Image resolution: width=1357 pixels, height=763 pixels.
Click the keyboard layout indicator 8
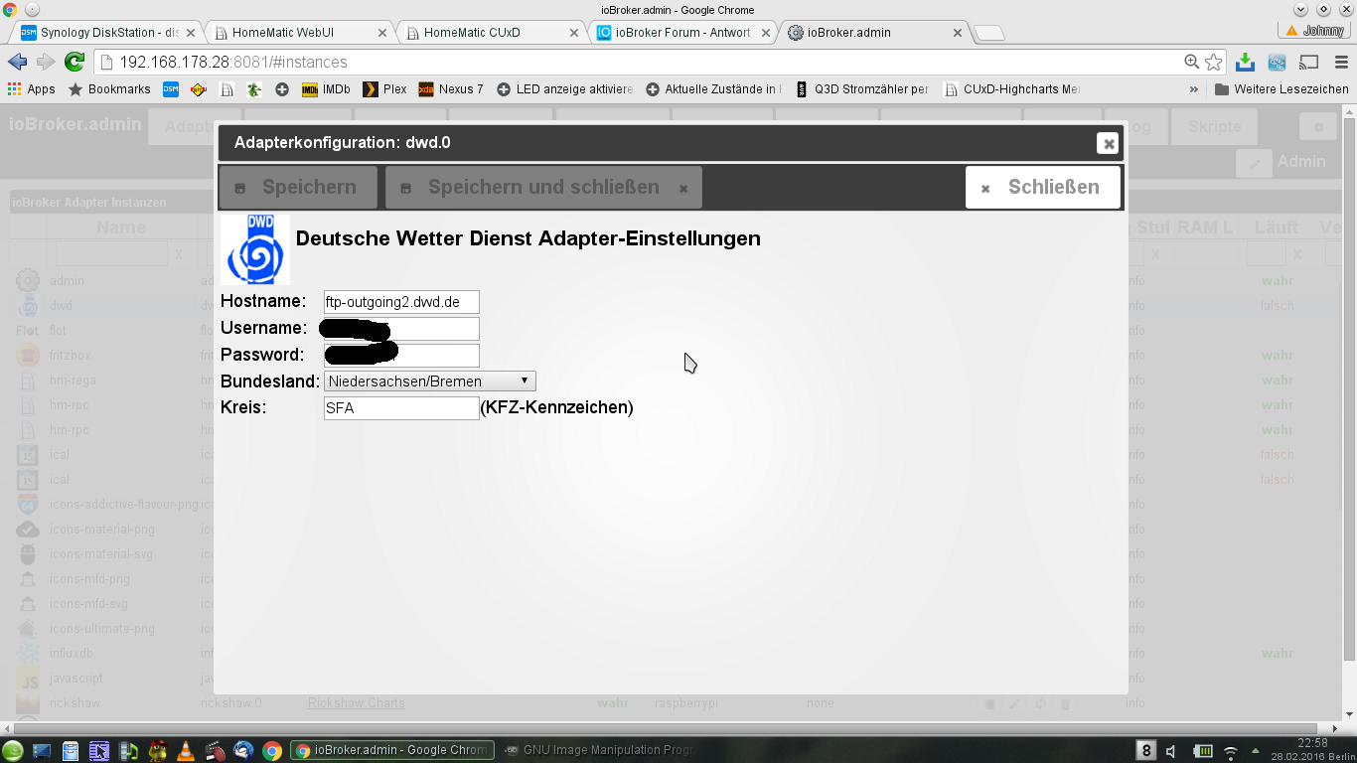1146,750
